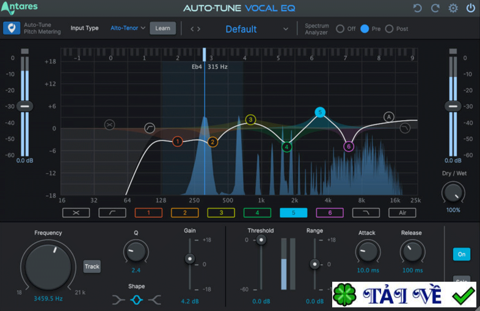480x311 pixels.
Task: Select the Air band button
Action: 402,213
